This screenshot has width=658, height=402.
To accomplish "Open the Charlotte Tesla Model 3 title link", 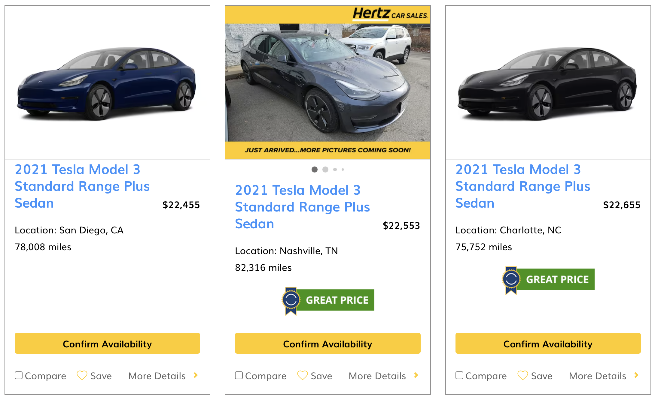I will (x=522, y=186).
